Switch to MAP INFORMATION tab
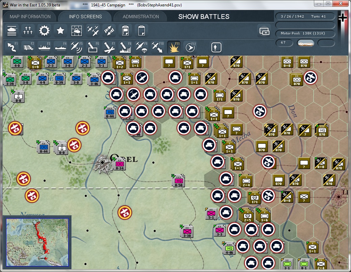Viewport: 351px width, 272px height. [30, 17]
